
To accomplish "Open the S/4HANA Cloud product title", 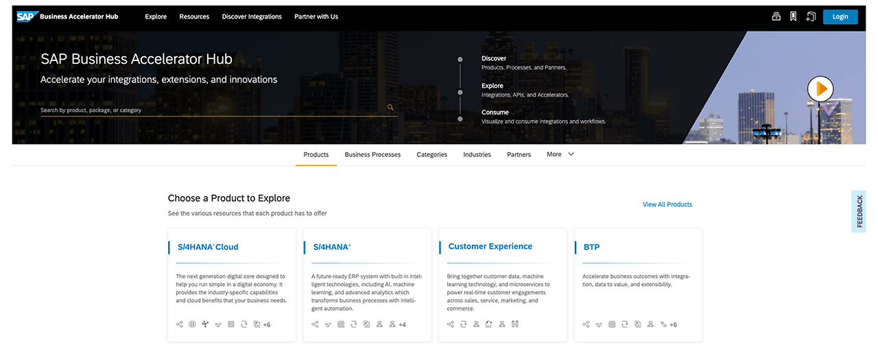I will [207, 247].
